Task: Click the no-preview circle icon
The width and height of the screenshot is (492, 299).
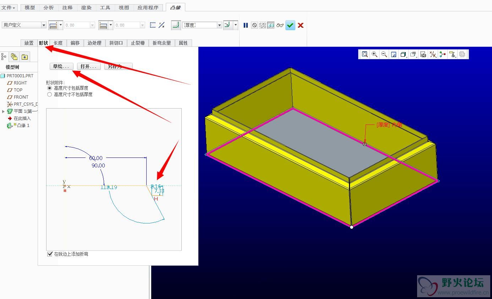Action: pos(254,25)
